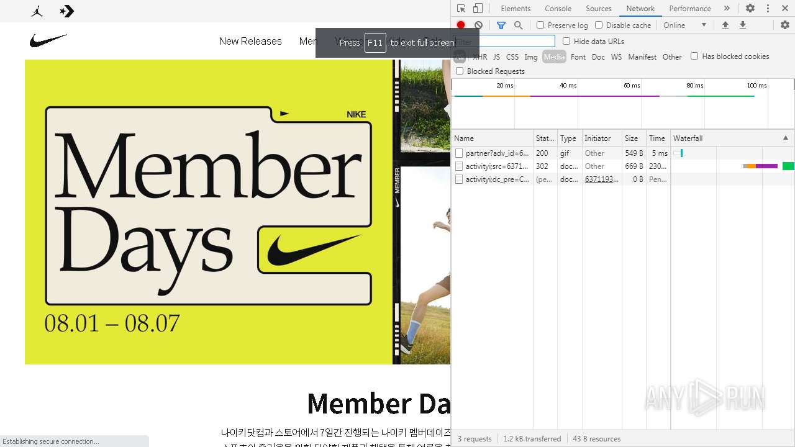The height and width of the screenshot is (447, 795).
Task: Sort requests by Type column
Action: [x=570, y=138]
